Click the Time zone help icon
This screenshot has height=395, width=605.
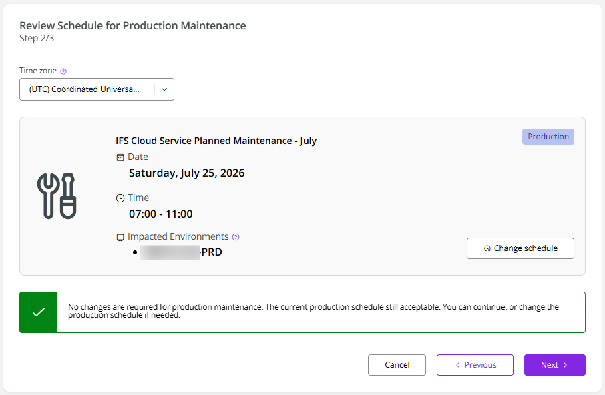63,71
